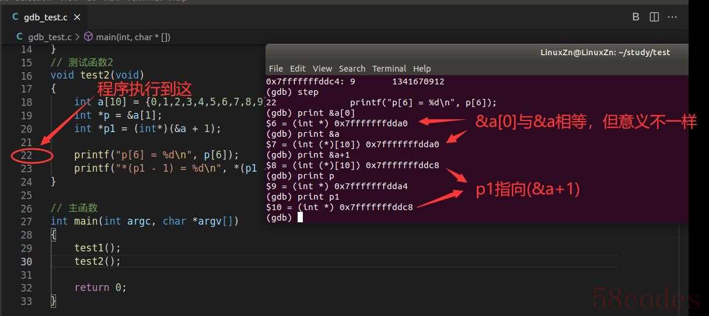Open the terminal window's File menu
Viewport: 709px width, 316px height.
tap(275, 68)
